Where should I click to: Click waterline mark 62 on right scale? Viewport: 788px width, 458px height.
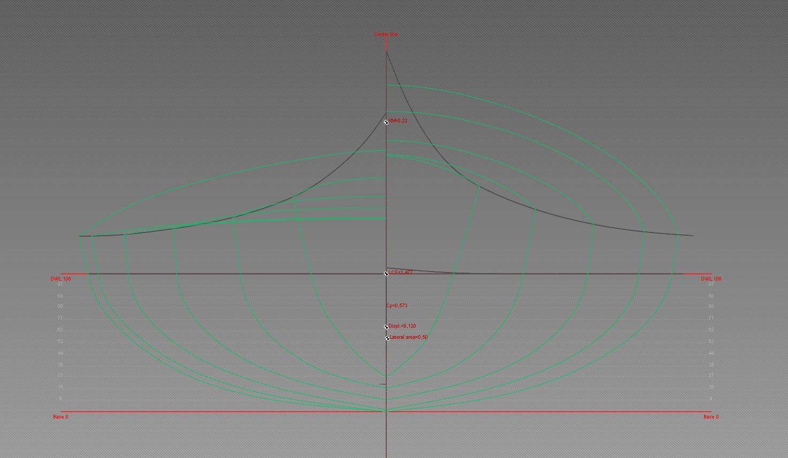click(x=711, y=330)
